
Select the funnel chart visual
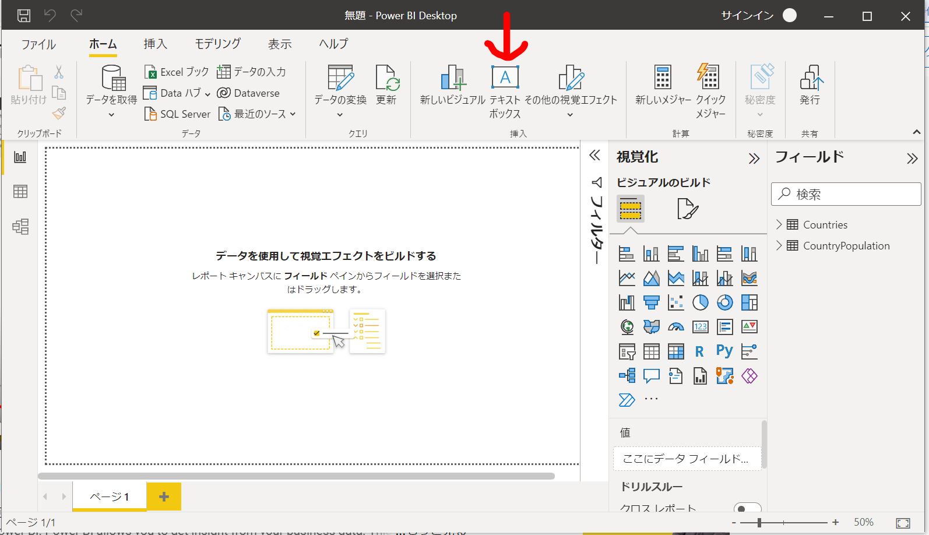[x=651, y=302]
